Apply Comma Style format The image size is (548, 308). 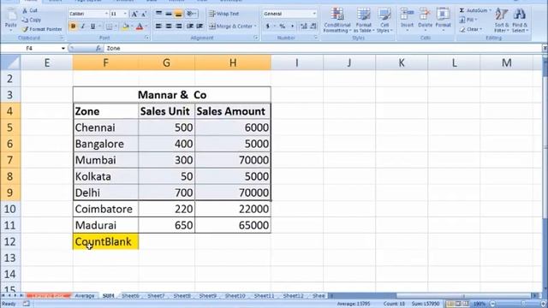tap(292, 27)
